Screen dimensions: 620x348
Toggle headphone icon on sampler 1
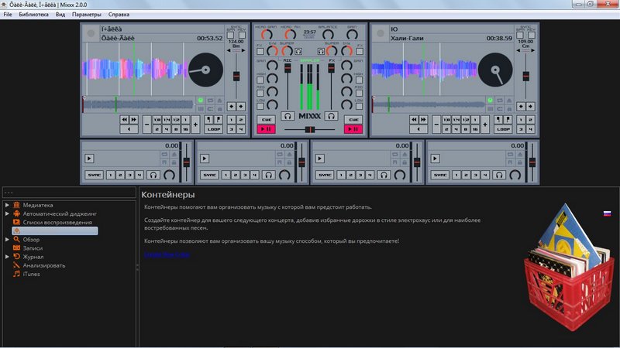[x=153, y=175]
